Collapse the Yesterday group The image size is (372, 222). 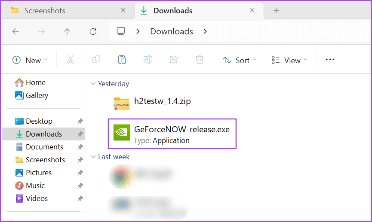point(93,84)
